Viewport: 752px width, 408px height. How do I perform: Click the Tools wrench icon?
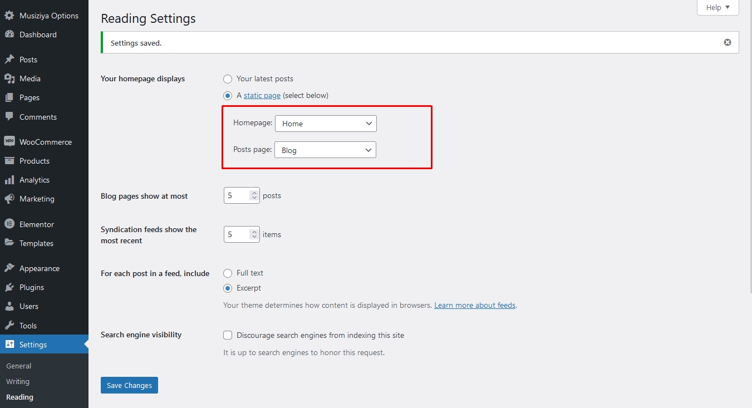(x=9, y=326)
